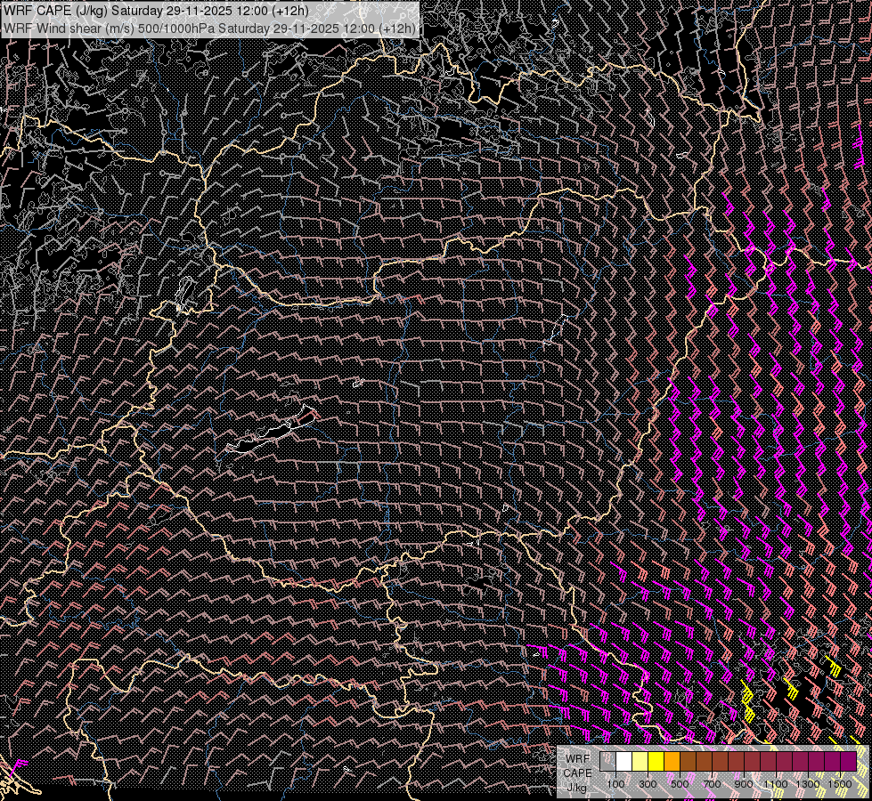Viewport: 872px width, 801px height.
Task: Click the white swatch in the CAPE legend
Action: tap(624, 762)
